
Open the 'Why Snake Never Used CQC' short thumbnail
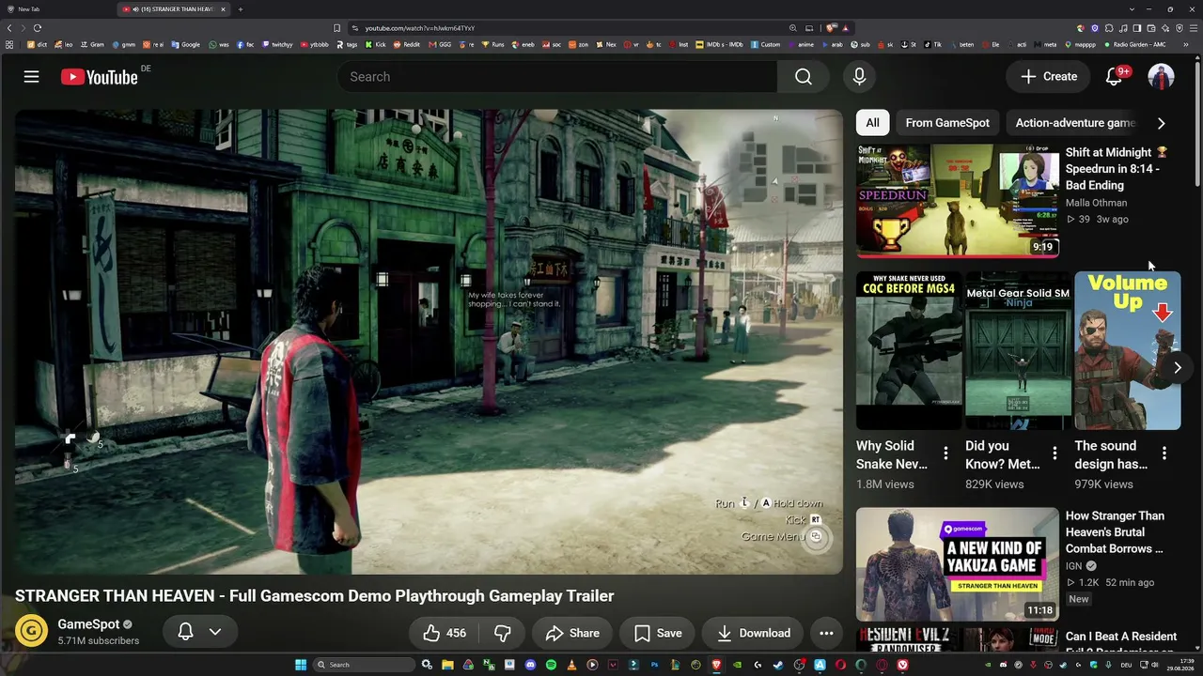(909, 351)
